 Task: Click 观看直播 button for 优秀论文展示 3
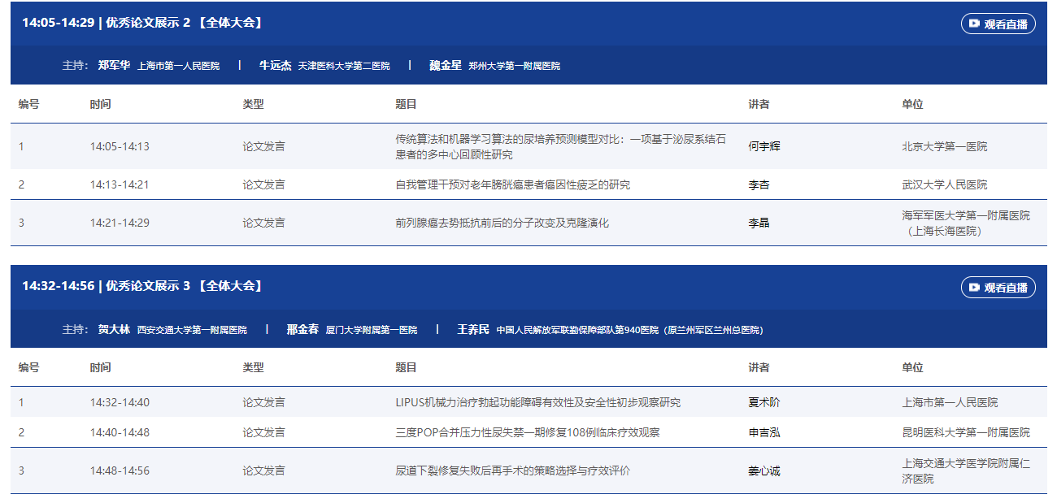pos(998,287)
